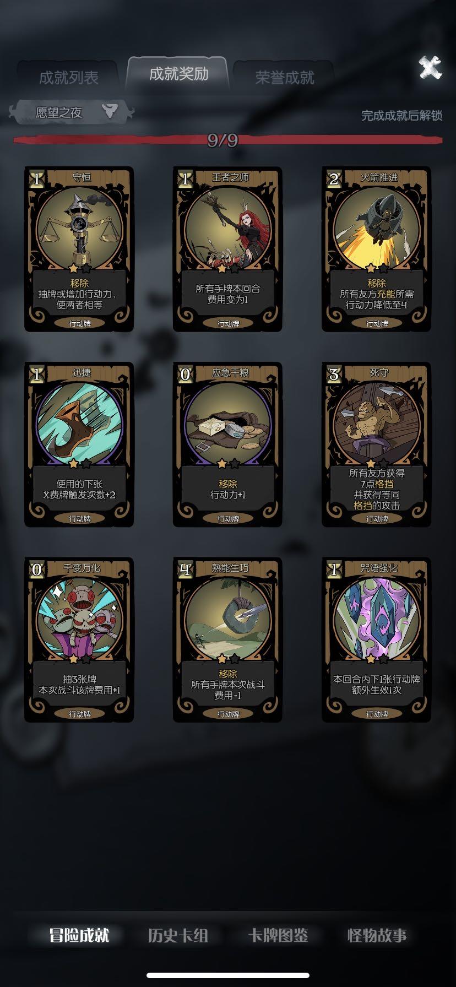Switch to the 成就列表 tab
The width and height of the screenshot is (456, 987).
click(68, 77)
